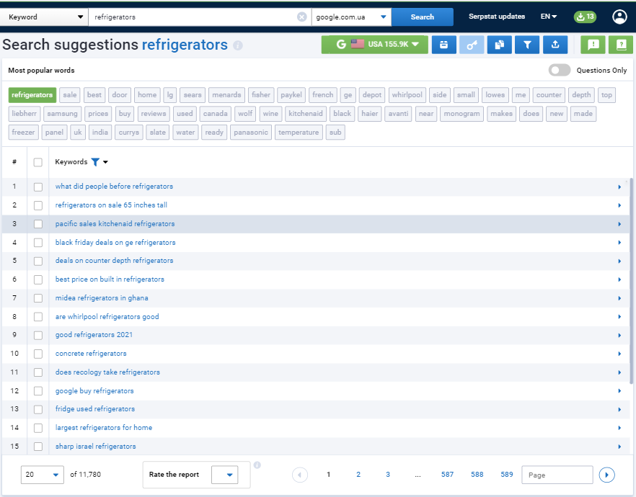Viewport: 636px width, 497px height.
Task: Click the calendar toolbar button
Action: click(443, 45)
